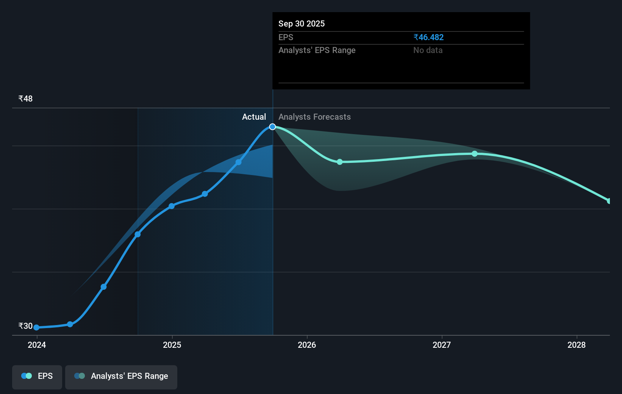Expand the EPS row in the tooltip
622x394 pixels.
click(286, 37)
